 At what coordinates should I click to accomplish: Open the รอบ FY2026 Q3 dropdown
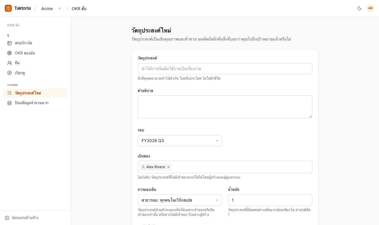tap(180, 141)
